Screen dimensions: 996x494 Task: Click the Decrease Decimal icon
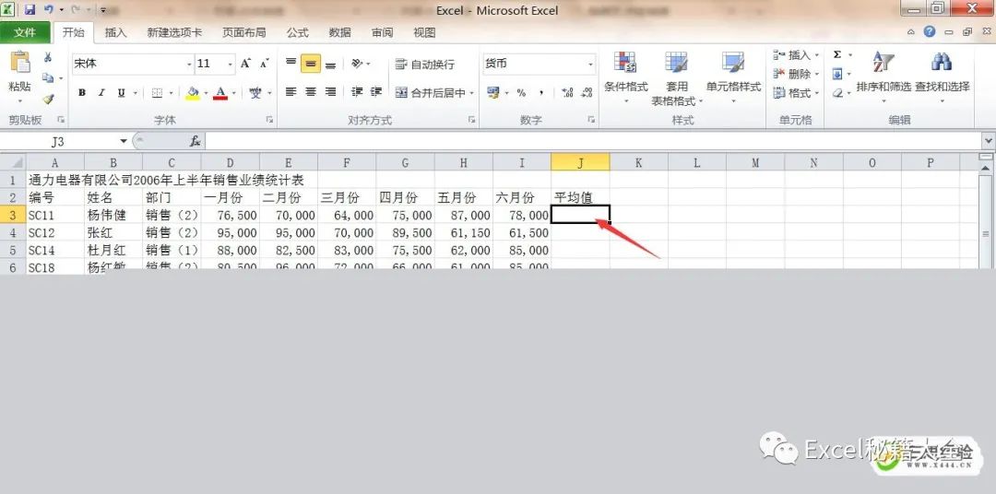587,93
